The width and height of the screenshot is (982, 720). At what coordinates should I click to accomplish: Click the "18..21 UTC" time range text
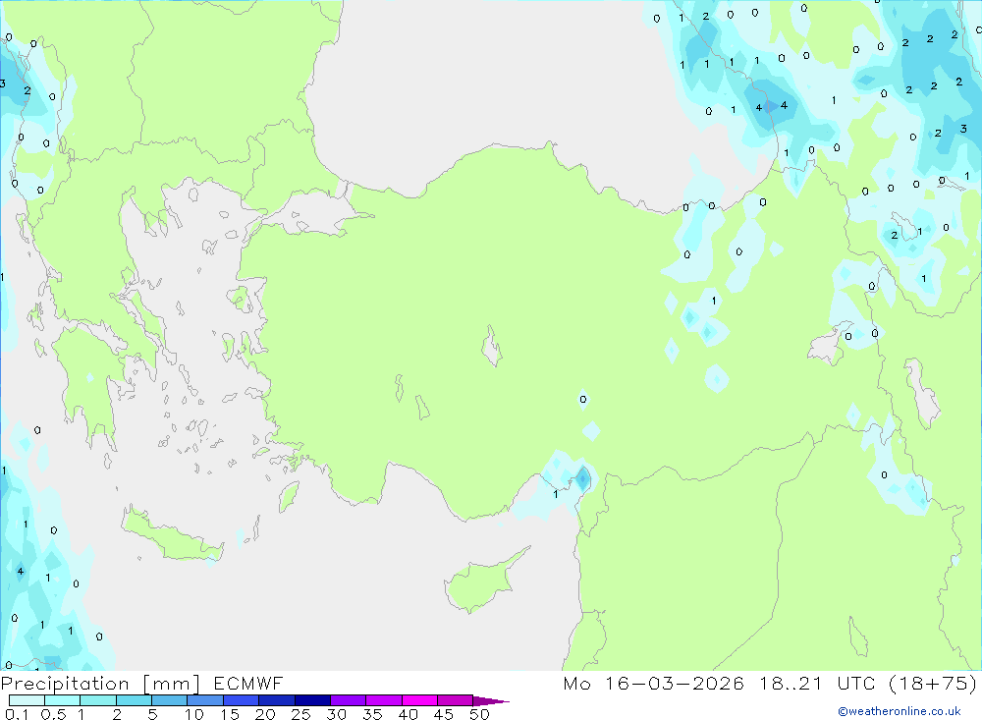[817, 683]
